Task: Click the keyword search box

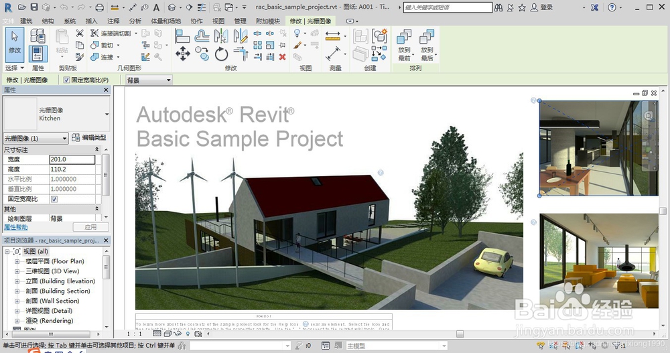Action: [448, 7]
